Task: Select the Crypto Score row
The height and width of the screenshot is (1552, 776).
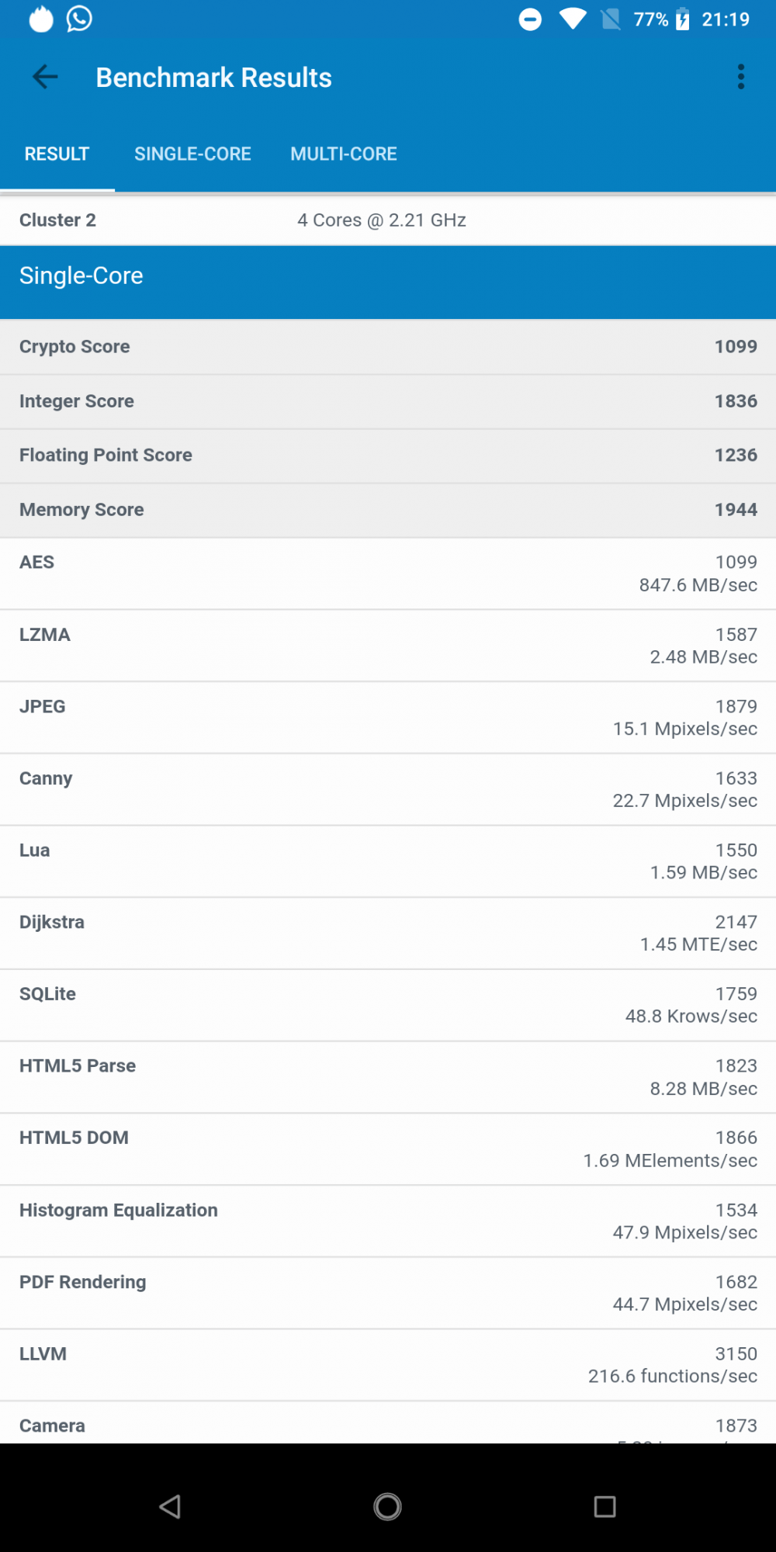Action: [x=388, y=347]
